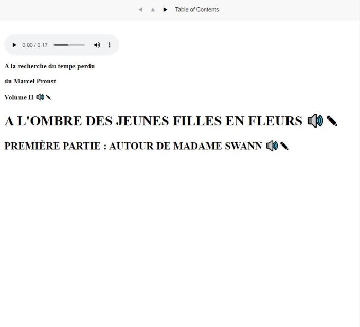Edit the Volume II line with pencil

point(48,97)
